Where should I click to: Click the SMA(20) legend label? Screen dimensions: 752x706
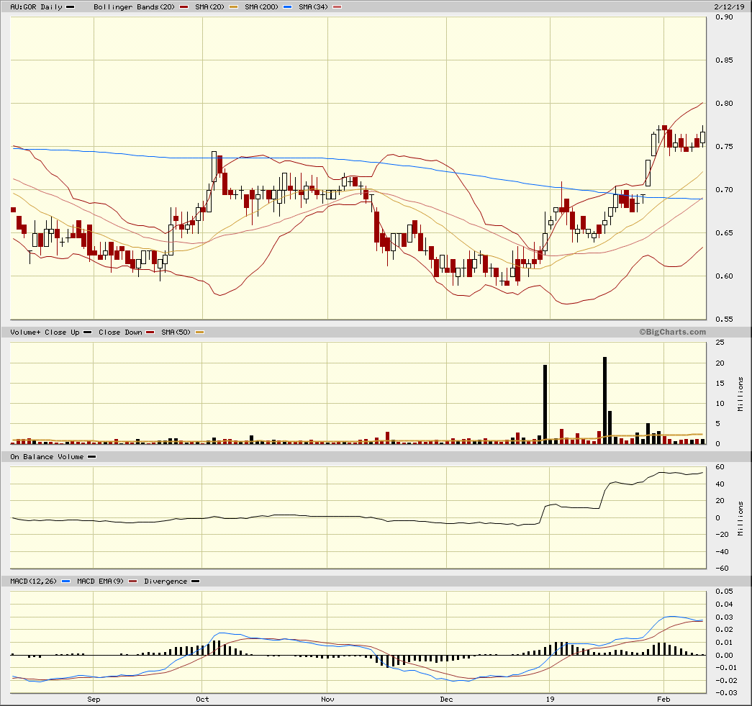pyautogui.click(x=209, y=6)
